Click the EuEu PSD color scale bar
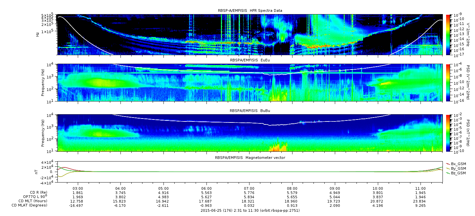 (448, 82)
